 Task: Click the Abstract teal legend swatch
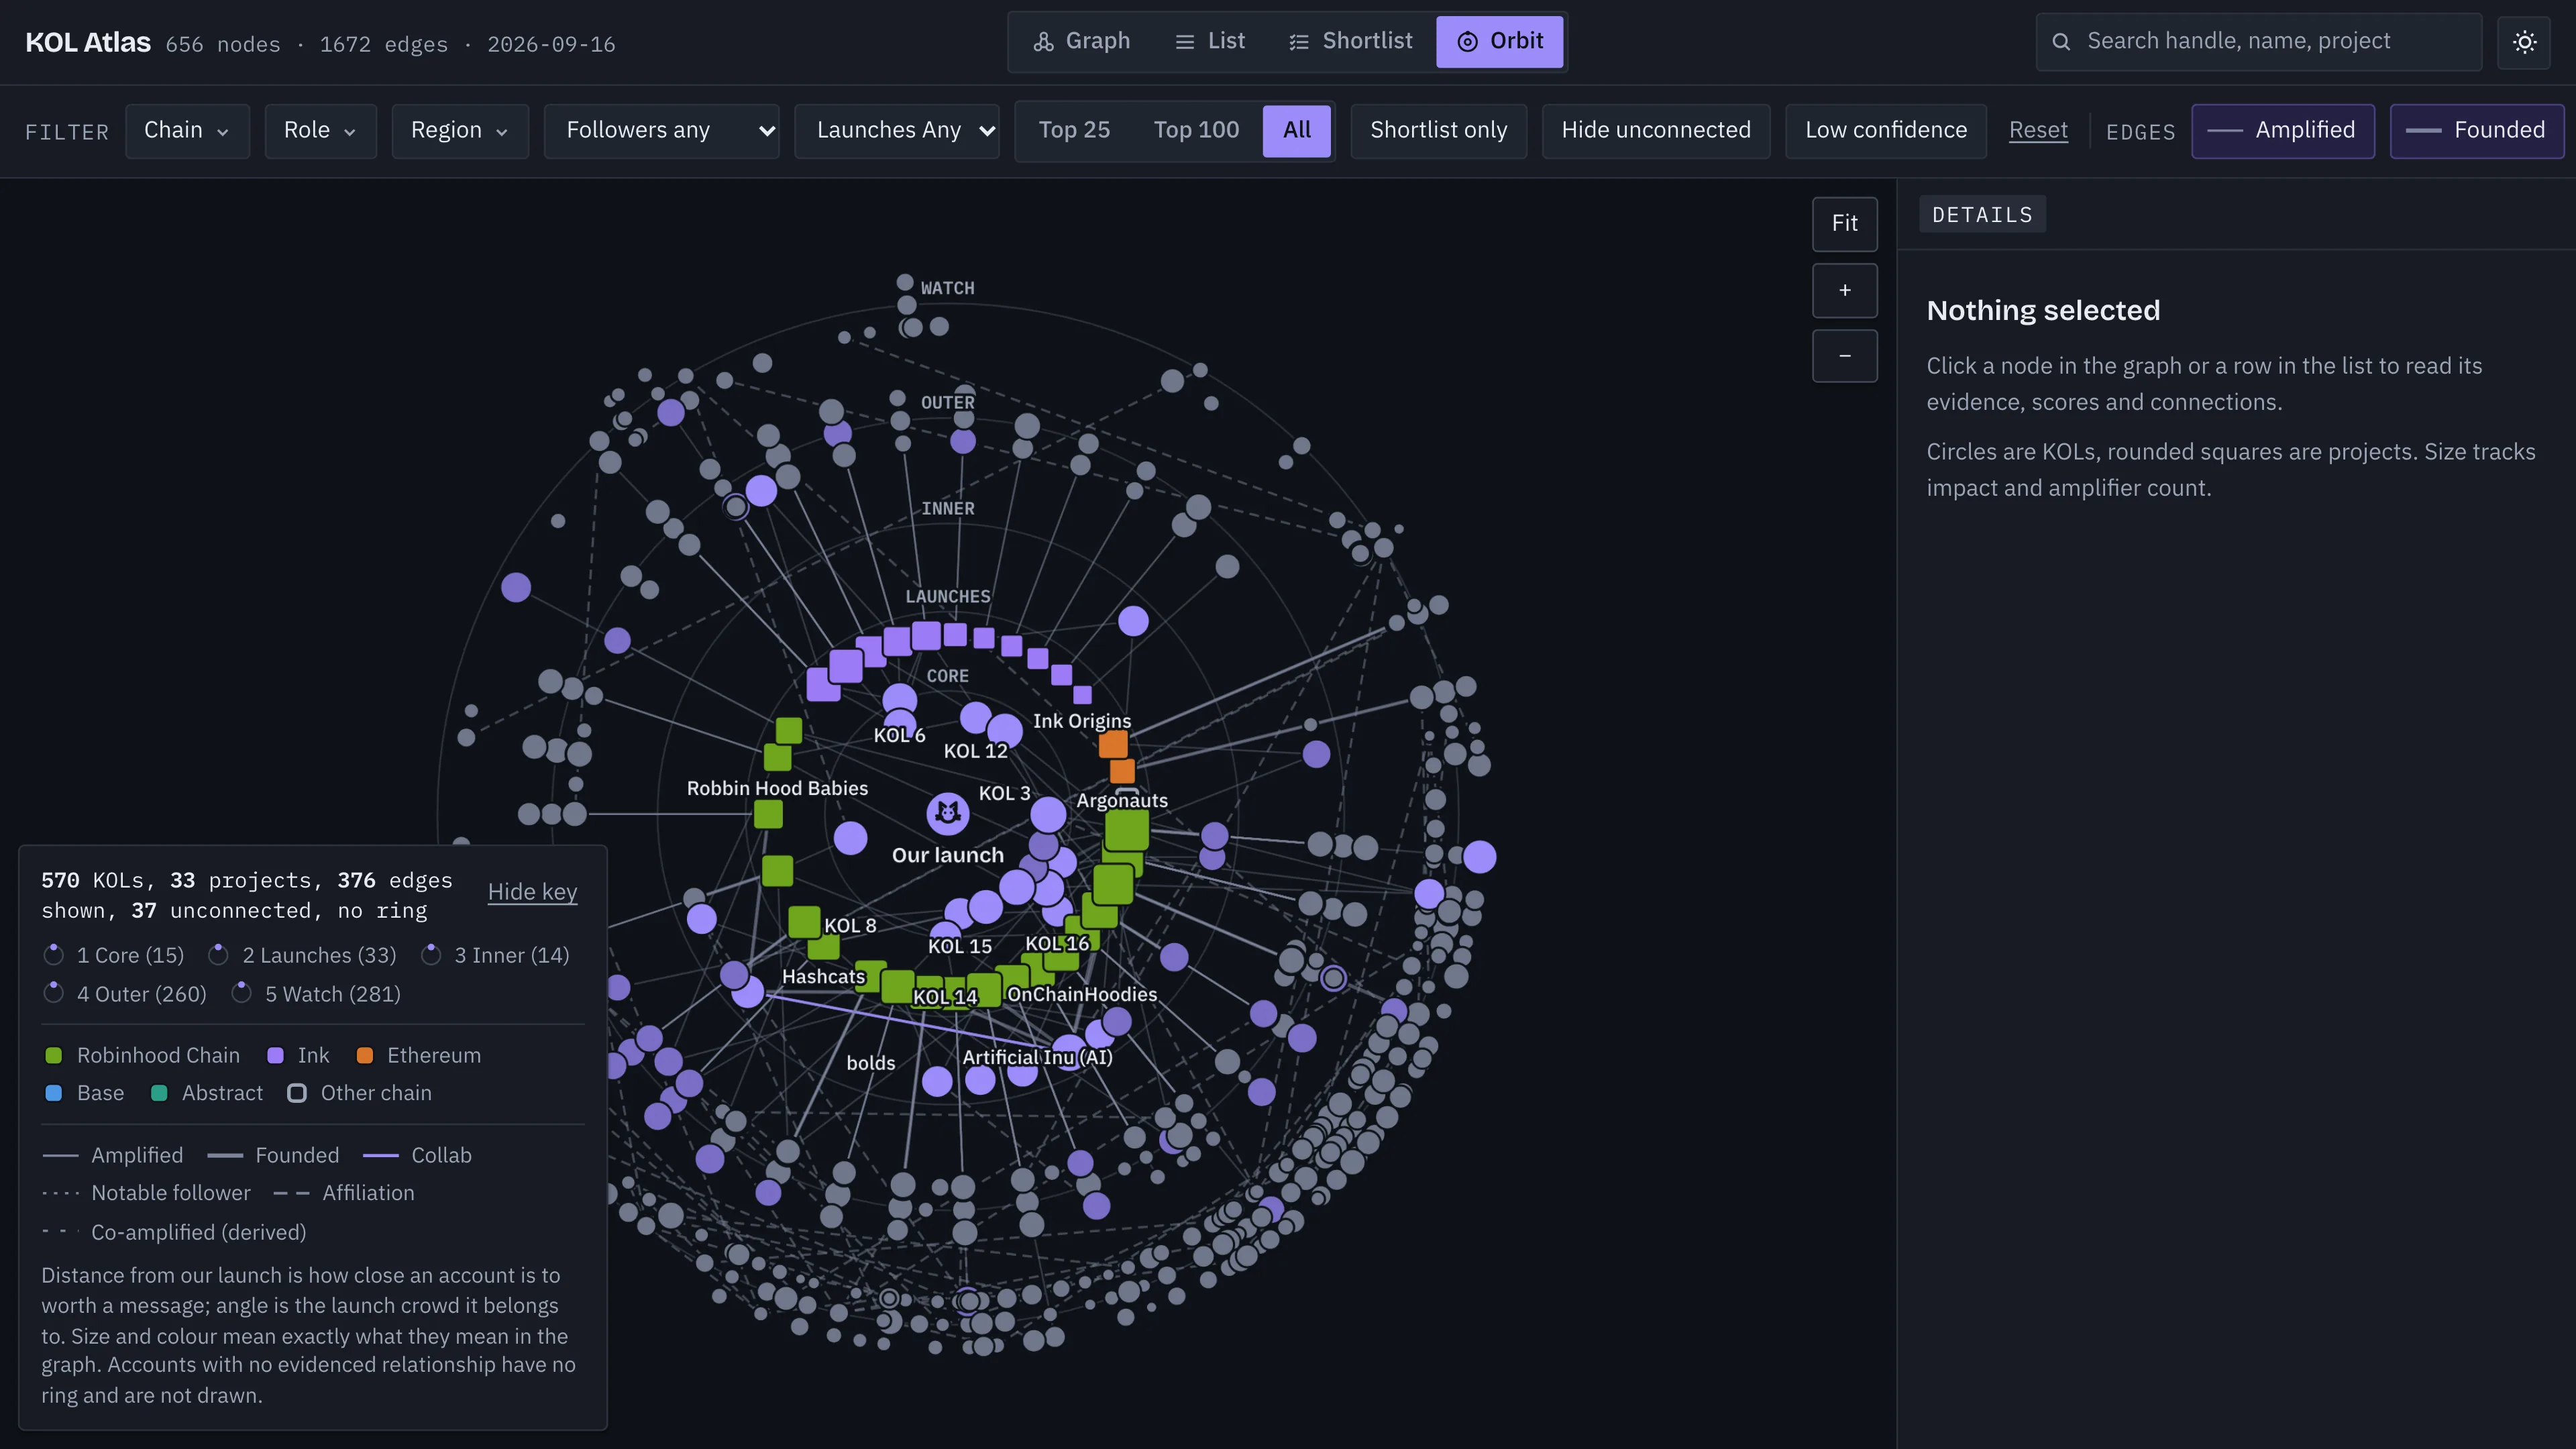pos(159,1094)
